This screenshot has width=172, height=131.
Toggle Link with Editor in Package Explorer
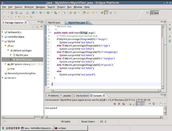point(38,27)
